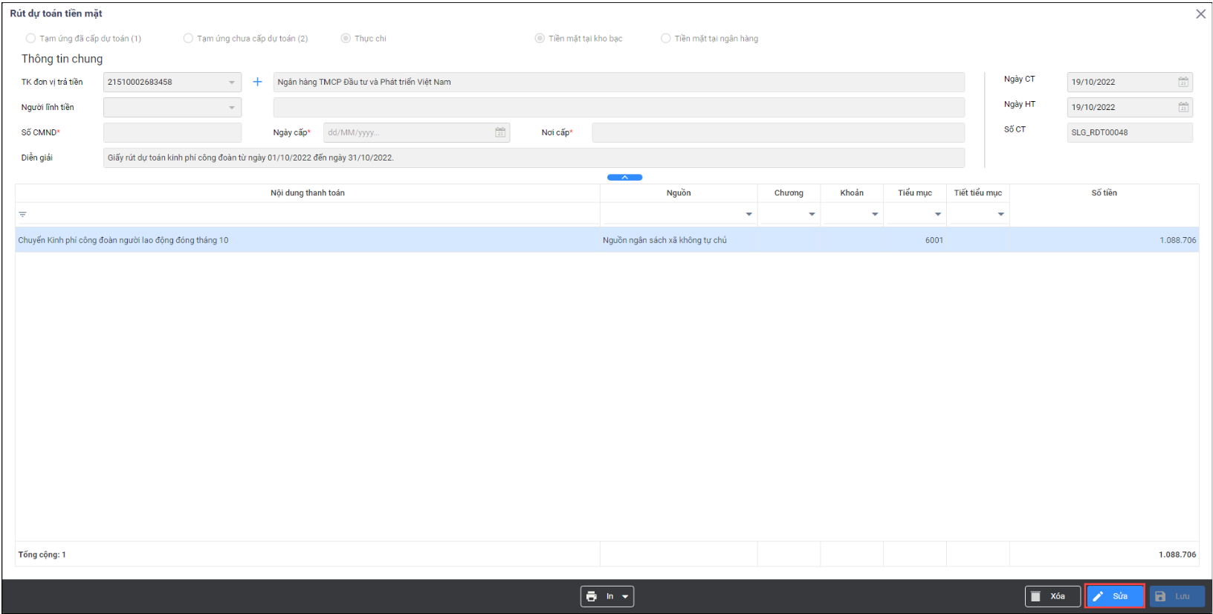Select the Thực chi option
The image size is (1213, 614).
(x=363, y=39)
